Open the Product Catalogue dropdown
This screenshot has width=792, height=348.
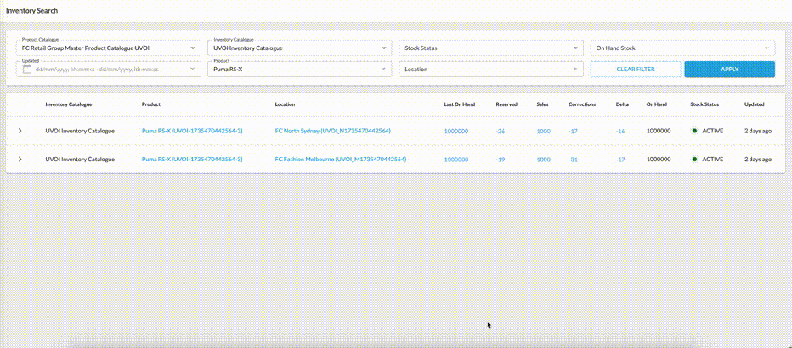coord(109,48)
